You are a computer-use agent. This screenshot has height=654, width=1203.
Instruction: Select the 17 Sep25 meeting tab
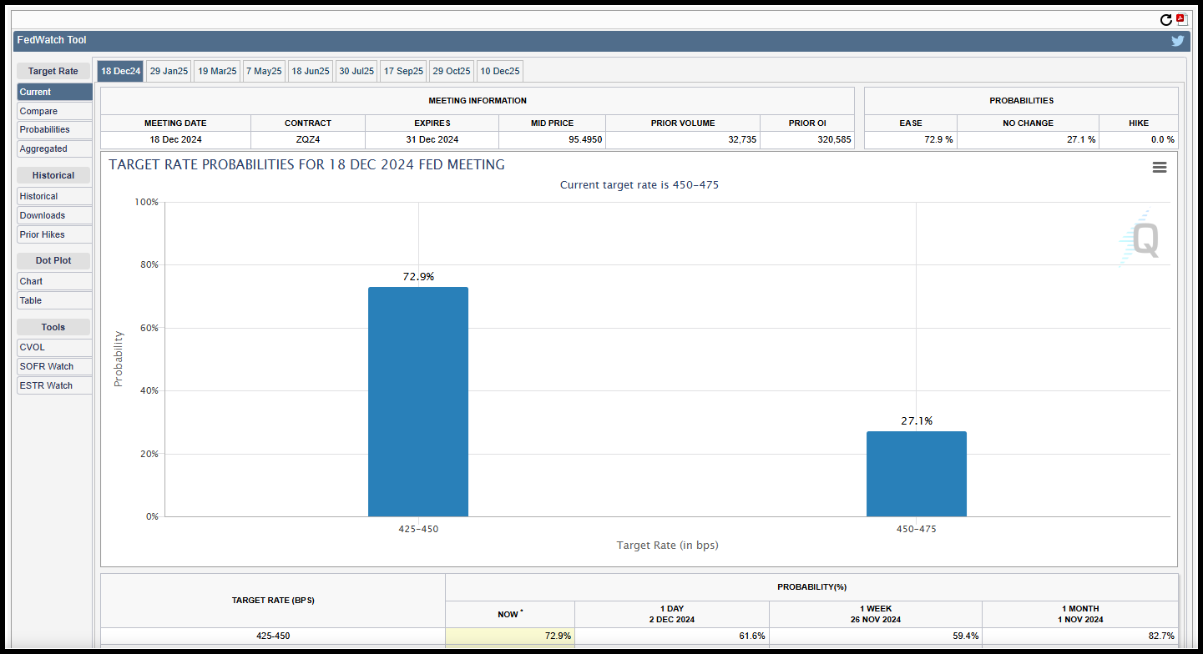coord(404,71)
